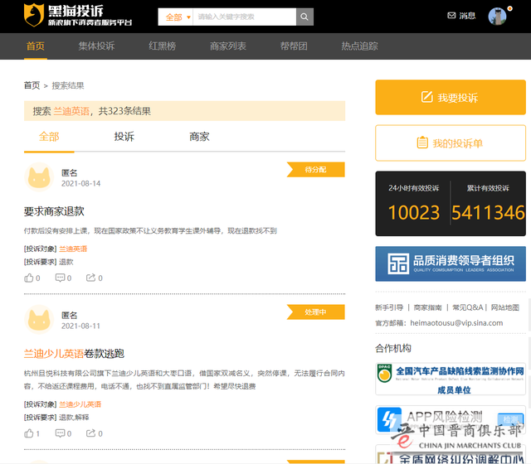Open the 品质消费领导者组织 banner

(450, 263)
